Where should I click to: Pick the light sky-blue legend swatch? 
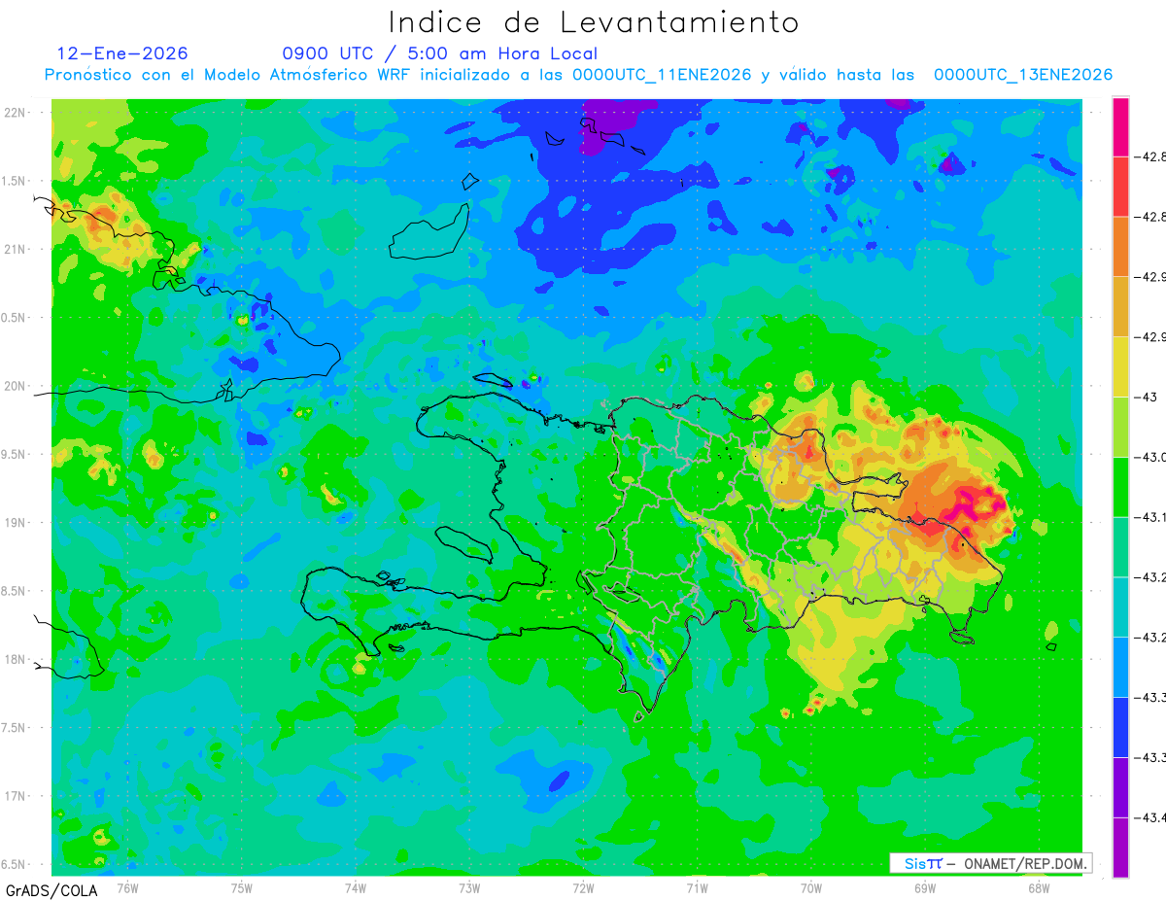pos(1120,666)
